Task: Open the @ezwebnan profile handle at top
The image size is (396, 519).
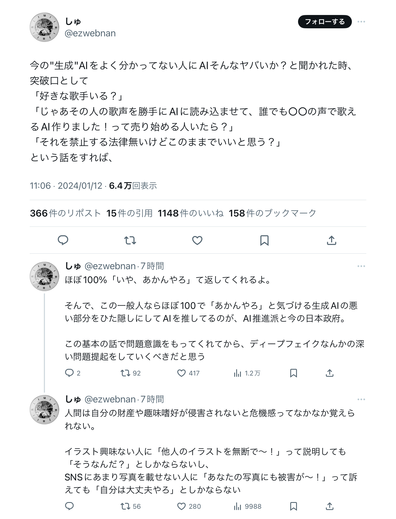Action: pyautogui.click(x=90, y=33)
